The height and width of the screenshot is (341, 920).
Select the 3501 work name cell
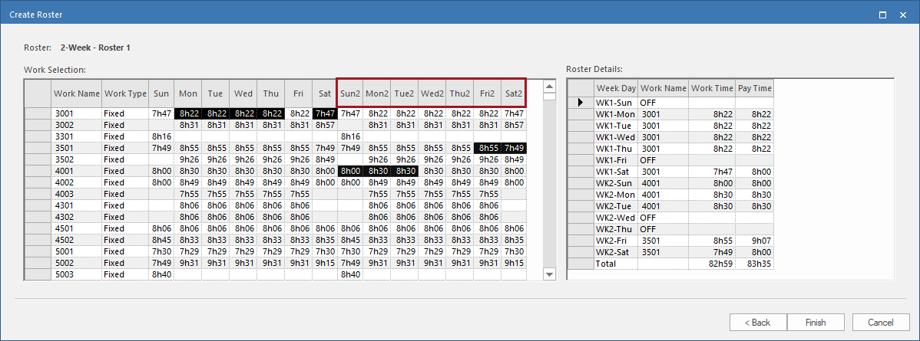click(x=76, y=148)
